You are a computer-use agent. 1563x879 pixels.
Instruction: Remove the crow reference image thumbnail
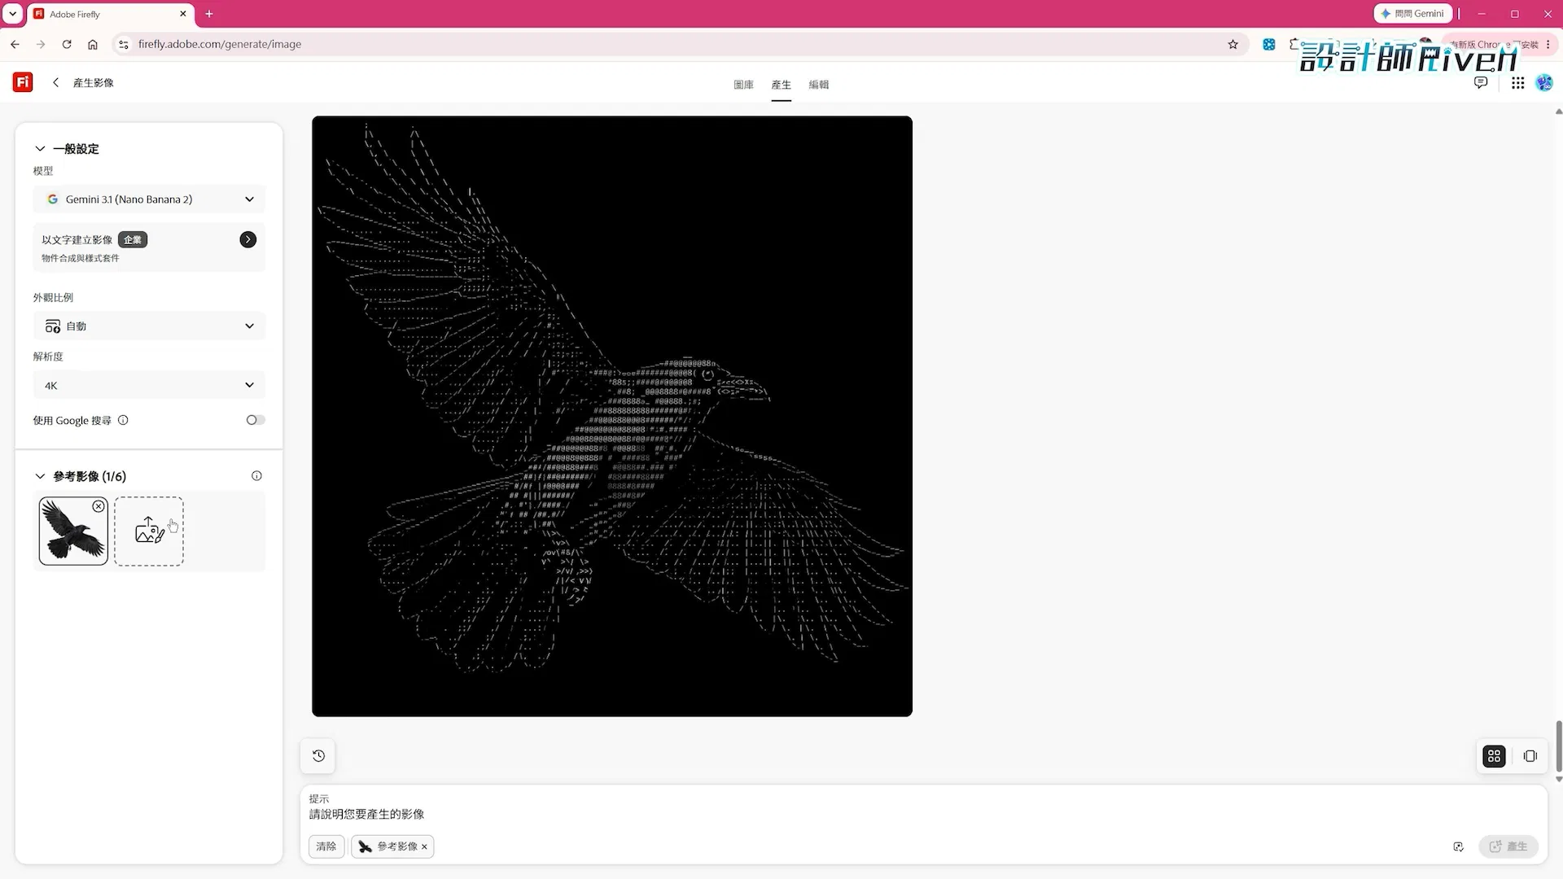[99, 506]
